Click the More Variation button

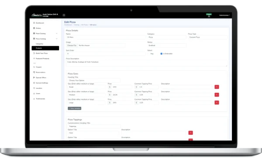click(75, 109)
